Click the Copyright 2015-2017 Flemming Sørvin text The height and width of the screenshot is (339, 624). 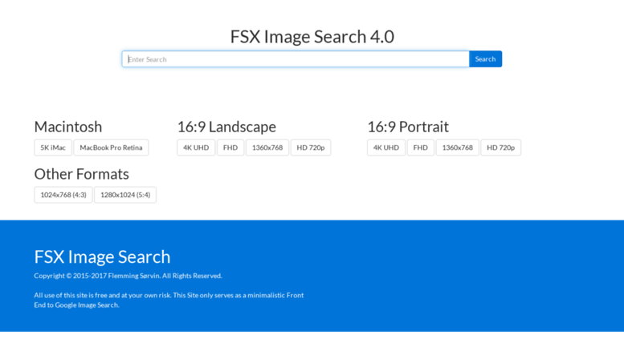click(128, 276)
